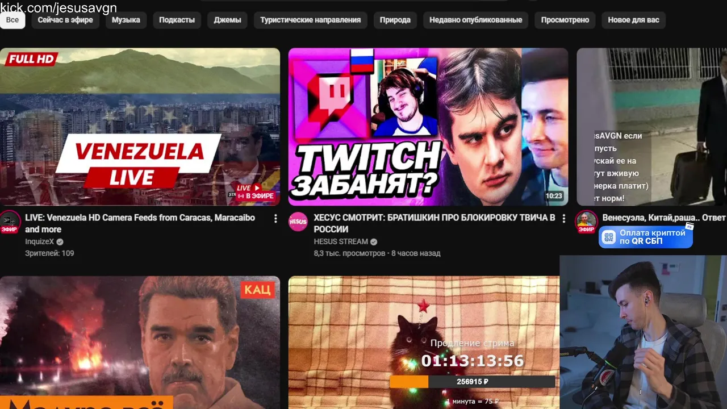The height and width of the screenshot is (409, 727).
Task: Click the 'Зрителей: 109' viewer count
Action: pyautogui.click(x=49, y=253)
